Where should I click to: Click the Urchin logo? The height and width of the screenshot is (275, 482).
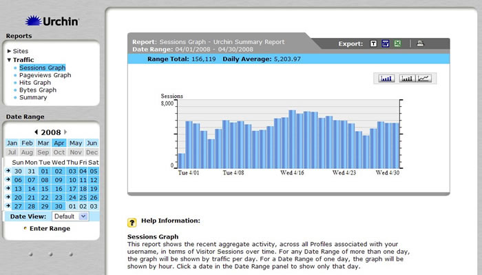pos(52,21)
